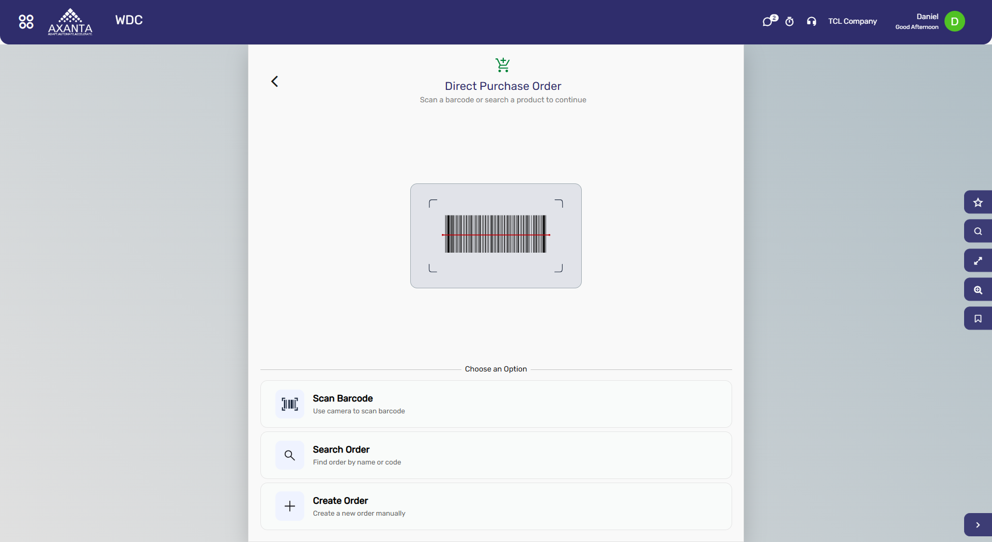Click the headset support icon
The image size is (992, 542).
[812, 21]
